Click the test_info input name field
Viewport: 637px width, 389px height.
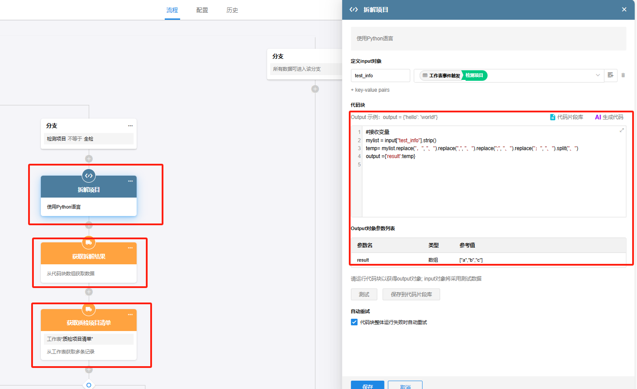tap(380, 76)
